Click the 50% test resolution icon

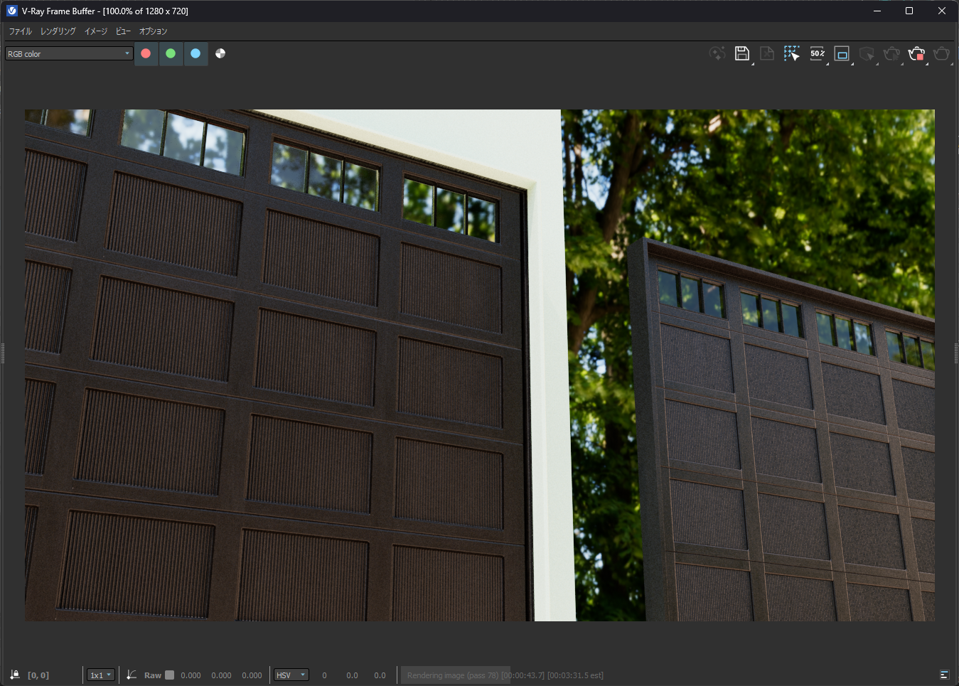817,53
